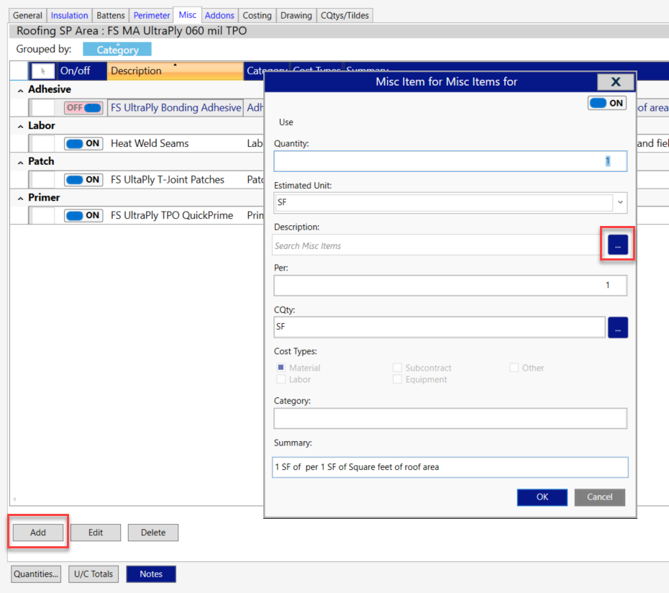Confirm dialog with OK button
Screen dimensions: 669x593
[x=542, y=497]
